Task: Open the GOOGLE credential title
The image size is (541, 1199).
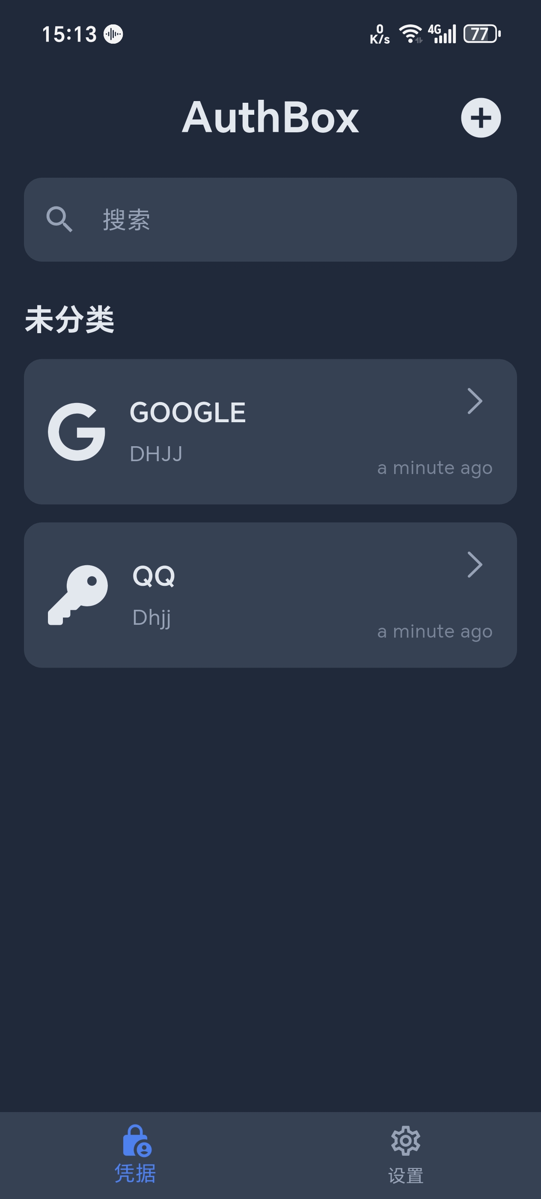Action: 187,412
